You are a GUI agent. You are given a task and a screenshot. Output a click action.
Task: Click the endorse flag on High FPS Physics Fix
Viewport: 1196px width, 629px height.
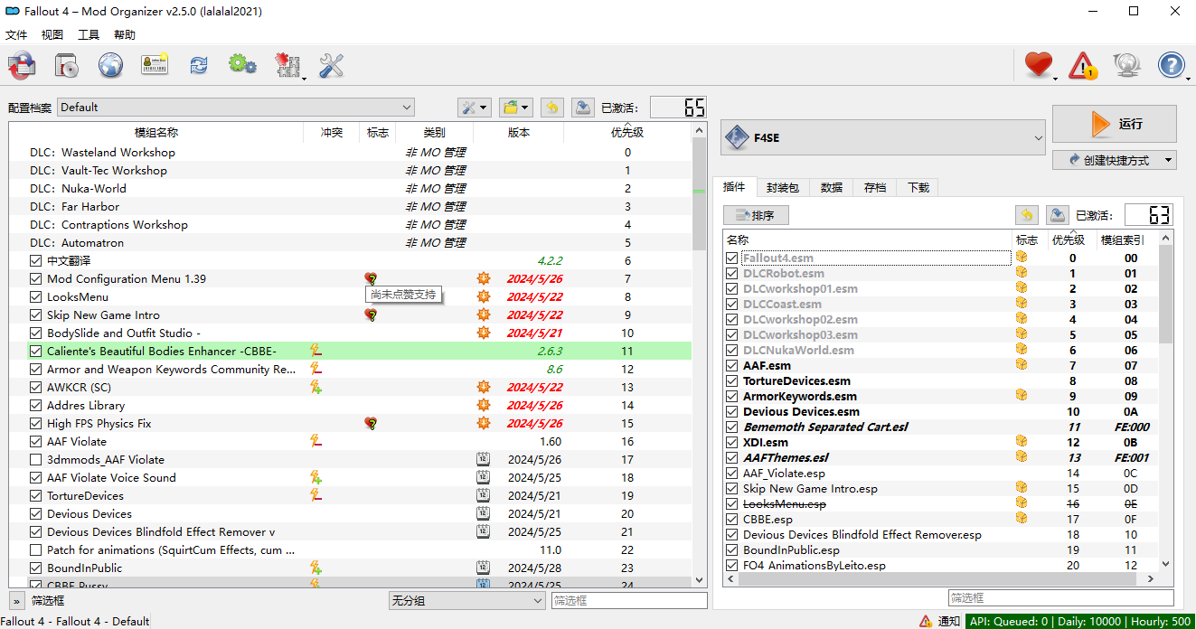(371, 423)
